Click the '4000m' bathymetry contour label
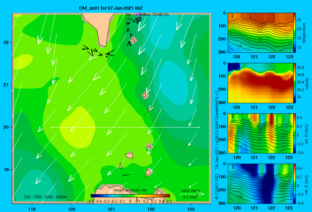Screen dimensions: 312x212 [x=61, y=197]
